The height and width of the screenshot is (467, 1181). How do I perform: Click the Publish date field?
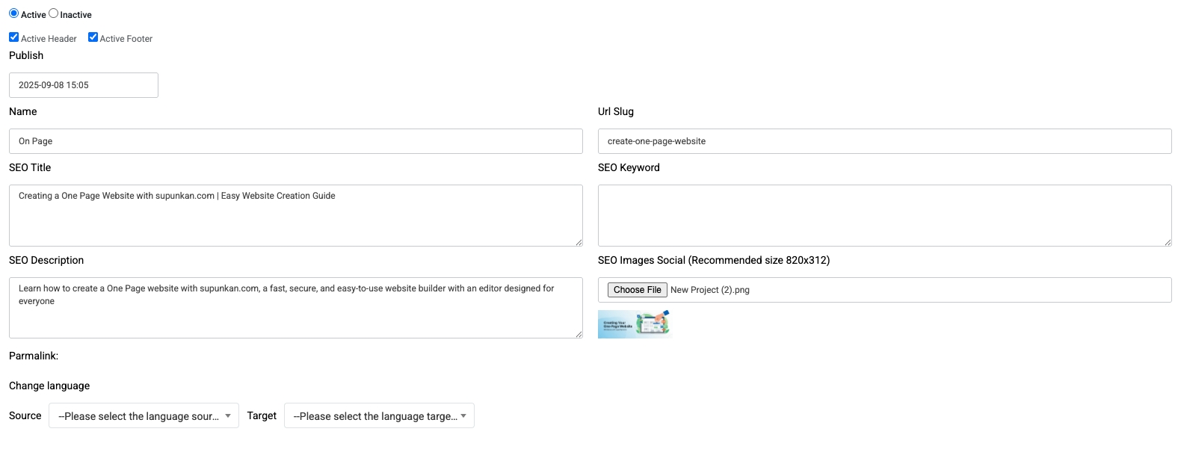[x=83, y=85]
